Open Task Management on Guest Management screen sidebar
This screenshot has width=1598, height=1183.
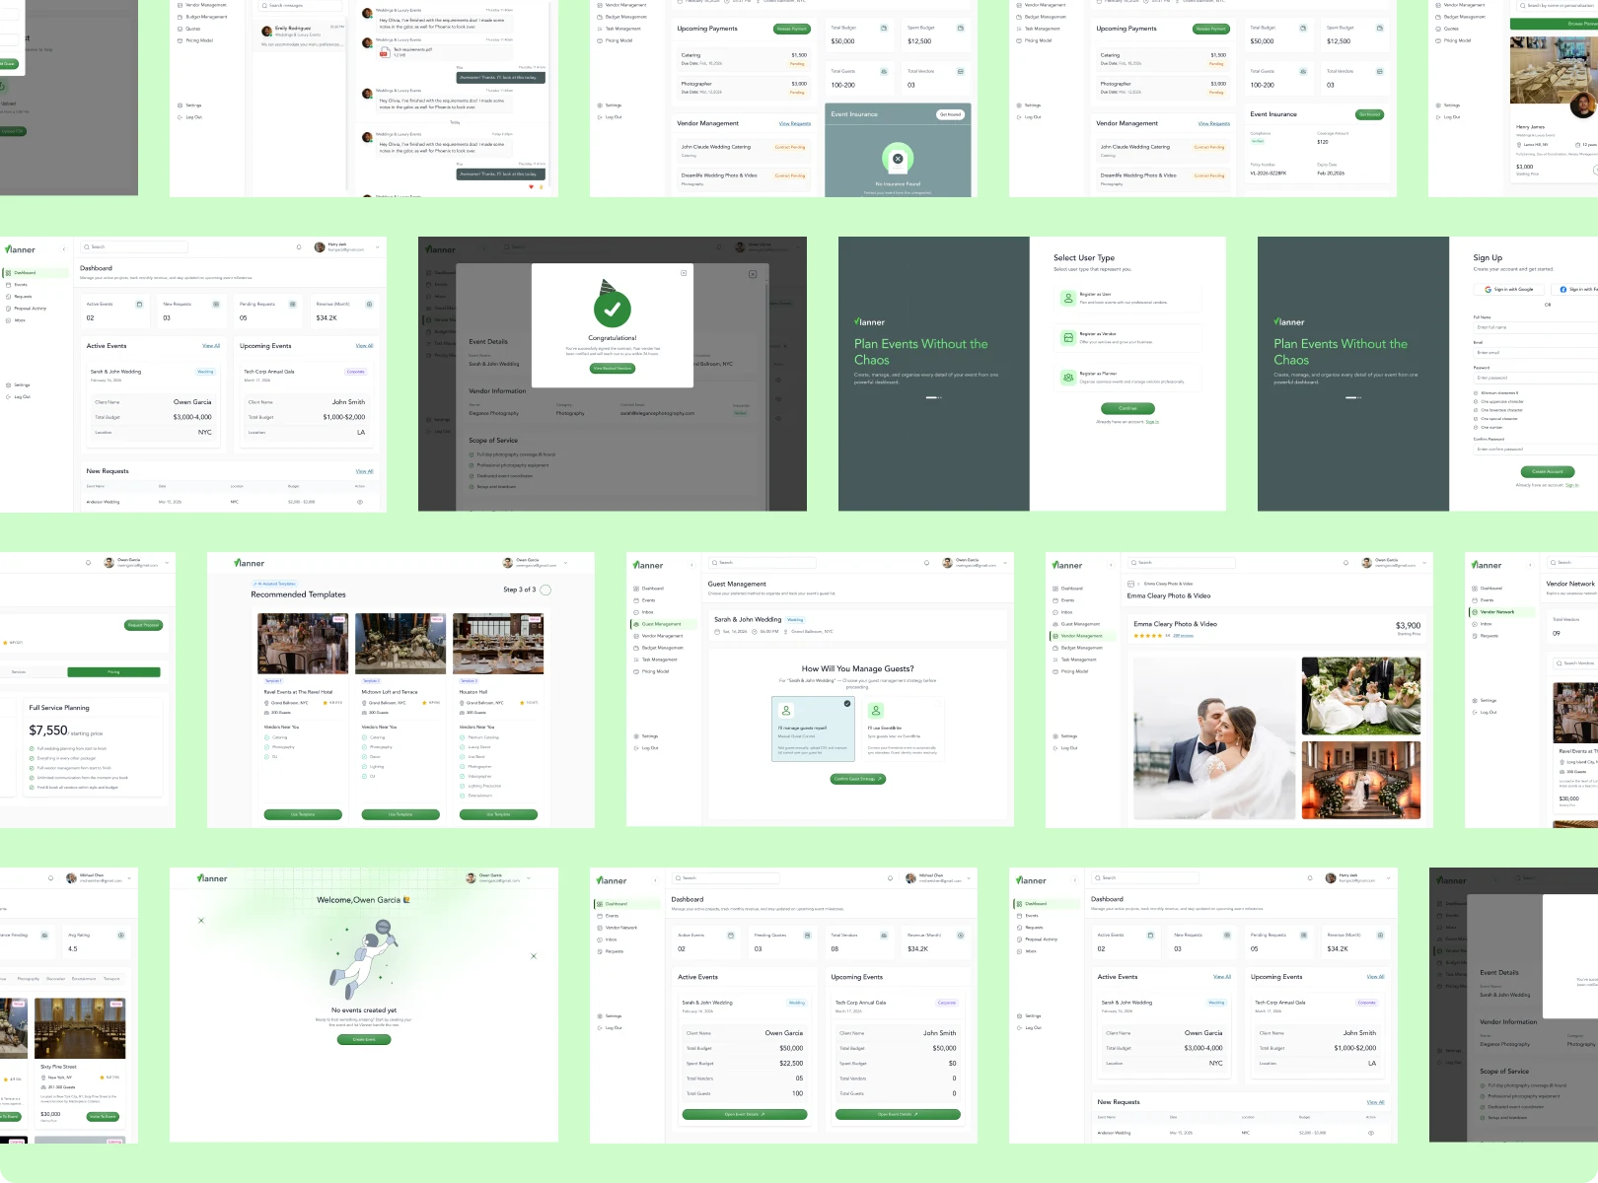[656, 660]
